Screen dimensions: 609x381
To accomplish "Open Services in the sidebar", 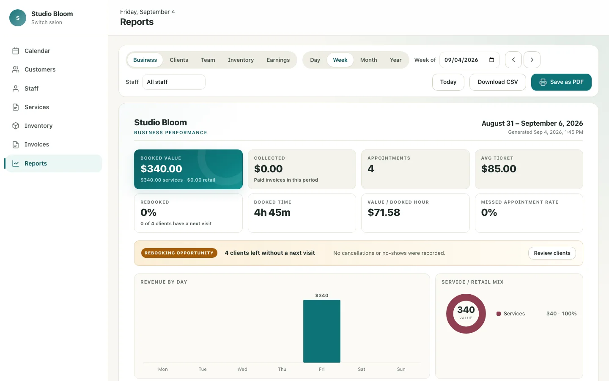I will (x=54, y=107).
